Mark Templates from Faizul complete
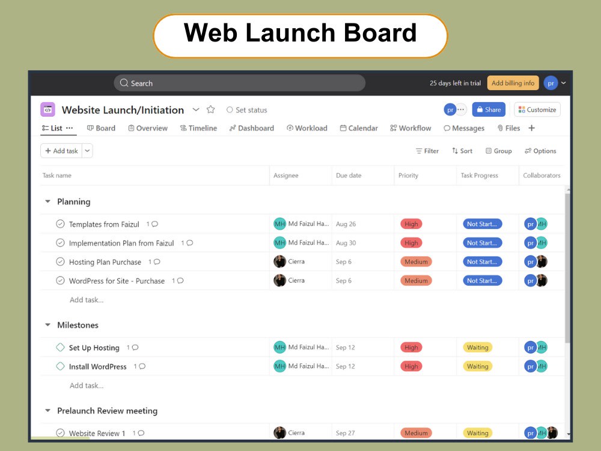 tap(60, 224)
